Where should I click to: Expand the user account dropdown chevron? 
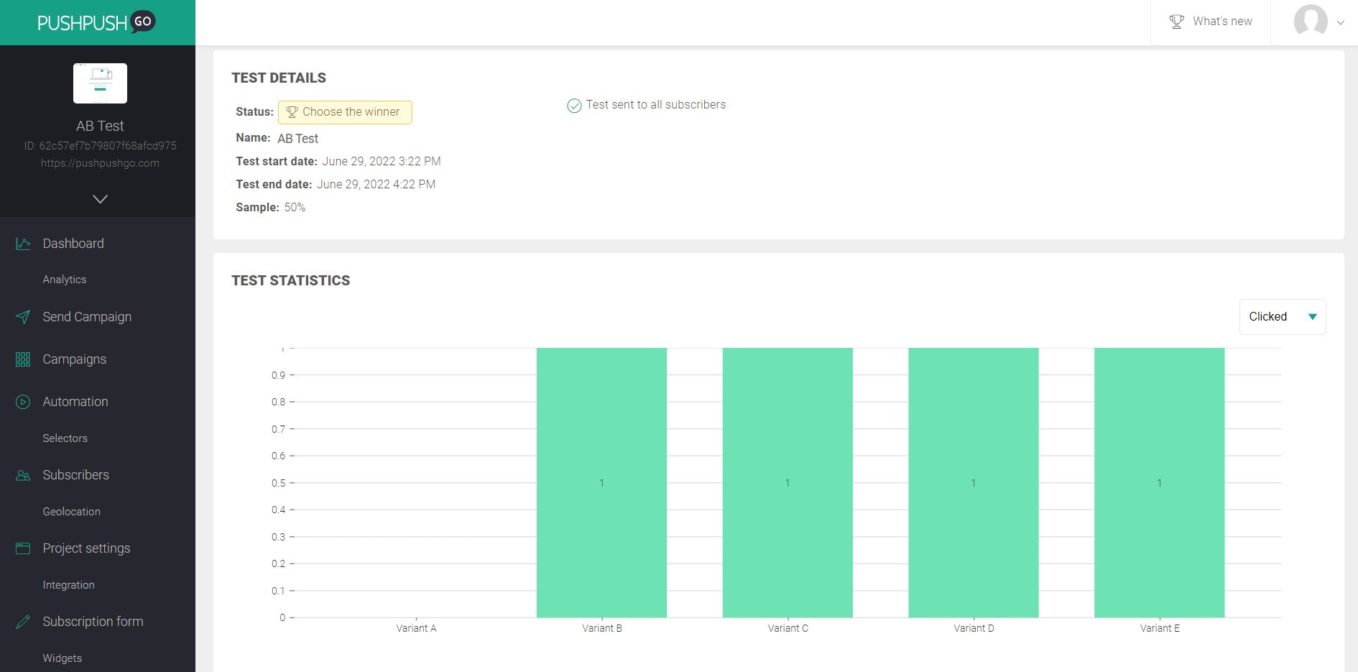pyautogui.click(x=1340, y=22)
